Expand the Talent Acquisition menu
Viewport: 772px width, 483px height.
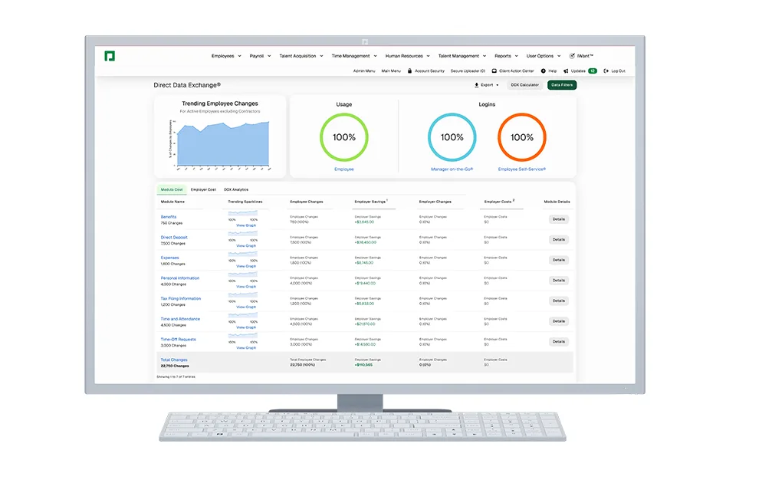pos(301,56)
